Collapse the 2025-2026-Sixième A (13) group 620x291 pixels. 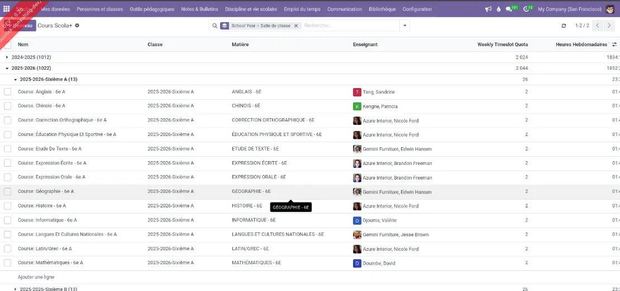click(x=16, y=79)
